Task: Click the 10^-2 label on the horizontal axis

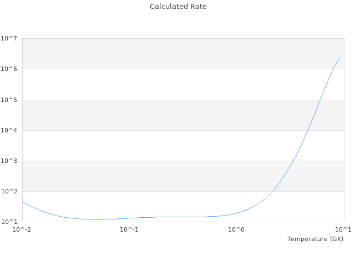Action: [x=22, y=229]
